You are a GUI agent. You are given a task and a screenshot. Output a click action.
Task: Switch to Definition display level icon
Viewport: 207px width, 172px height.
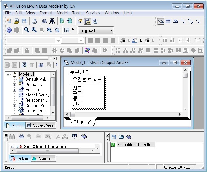(x=95, y=21)
